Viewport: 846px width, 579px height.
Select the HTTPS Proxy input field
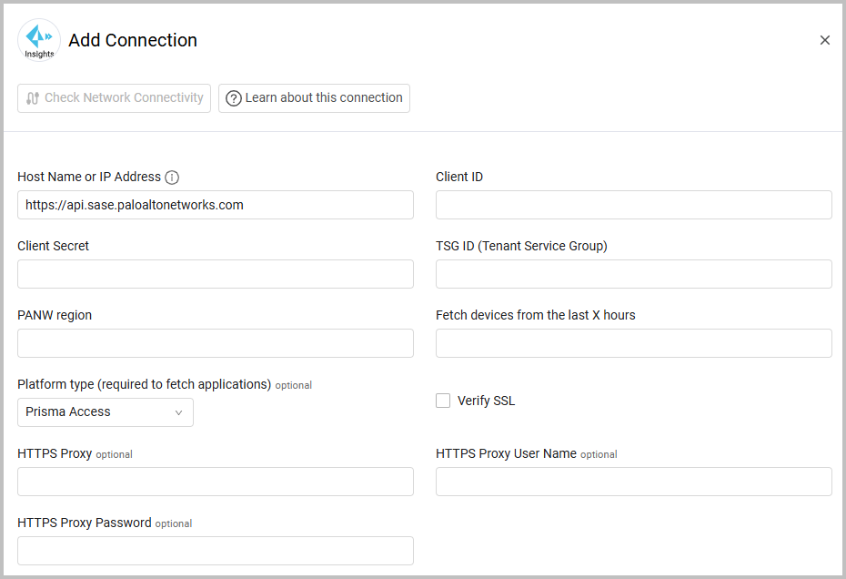coord(215,482)
